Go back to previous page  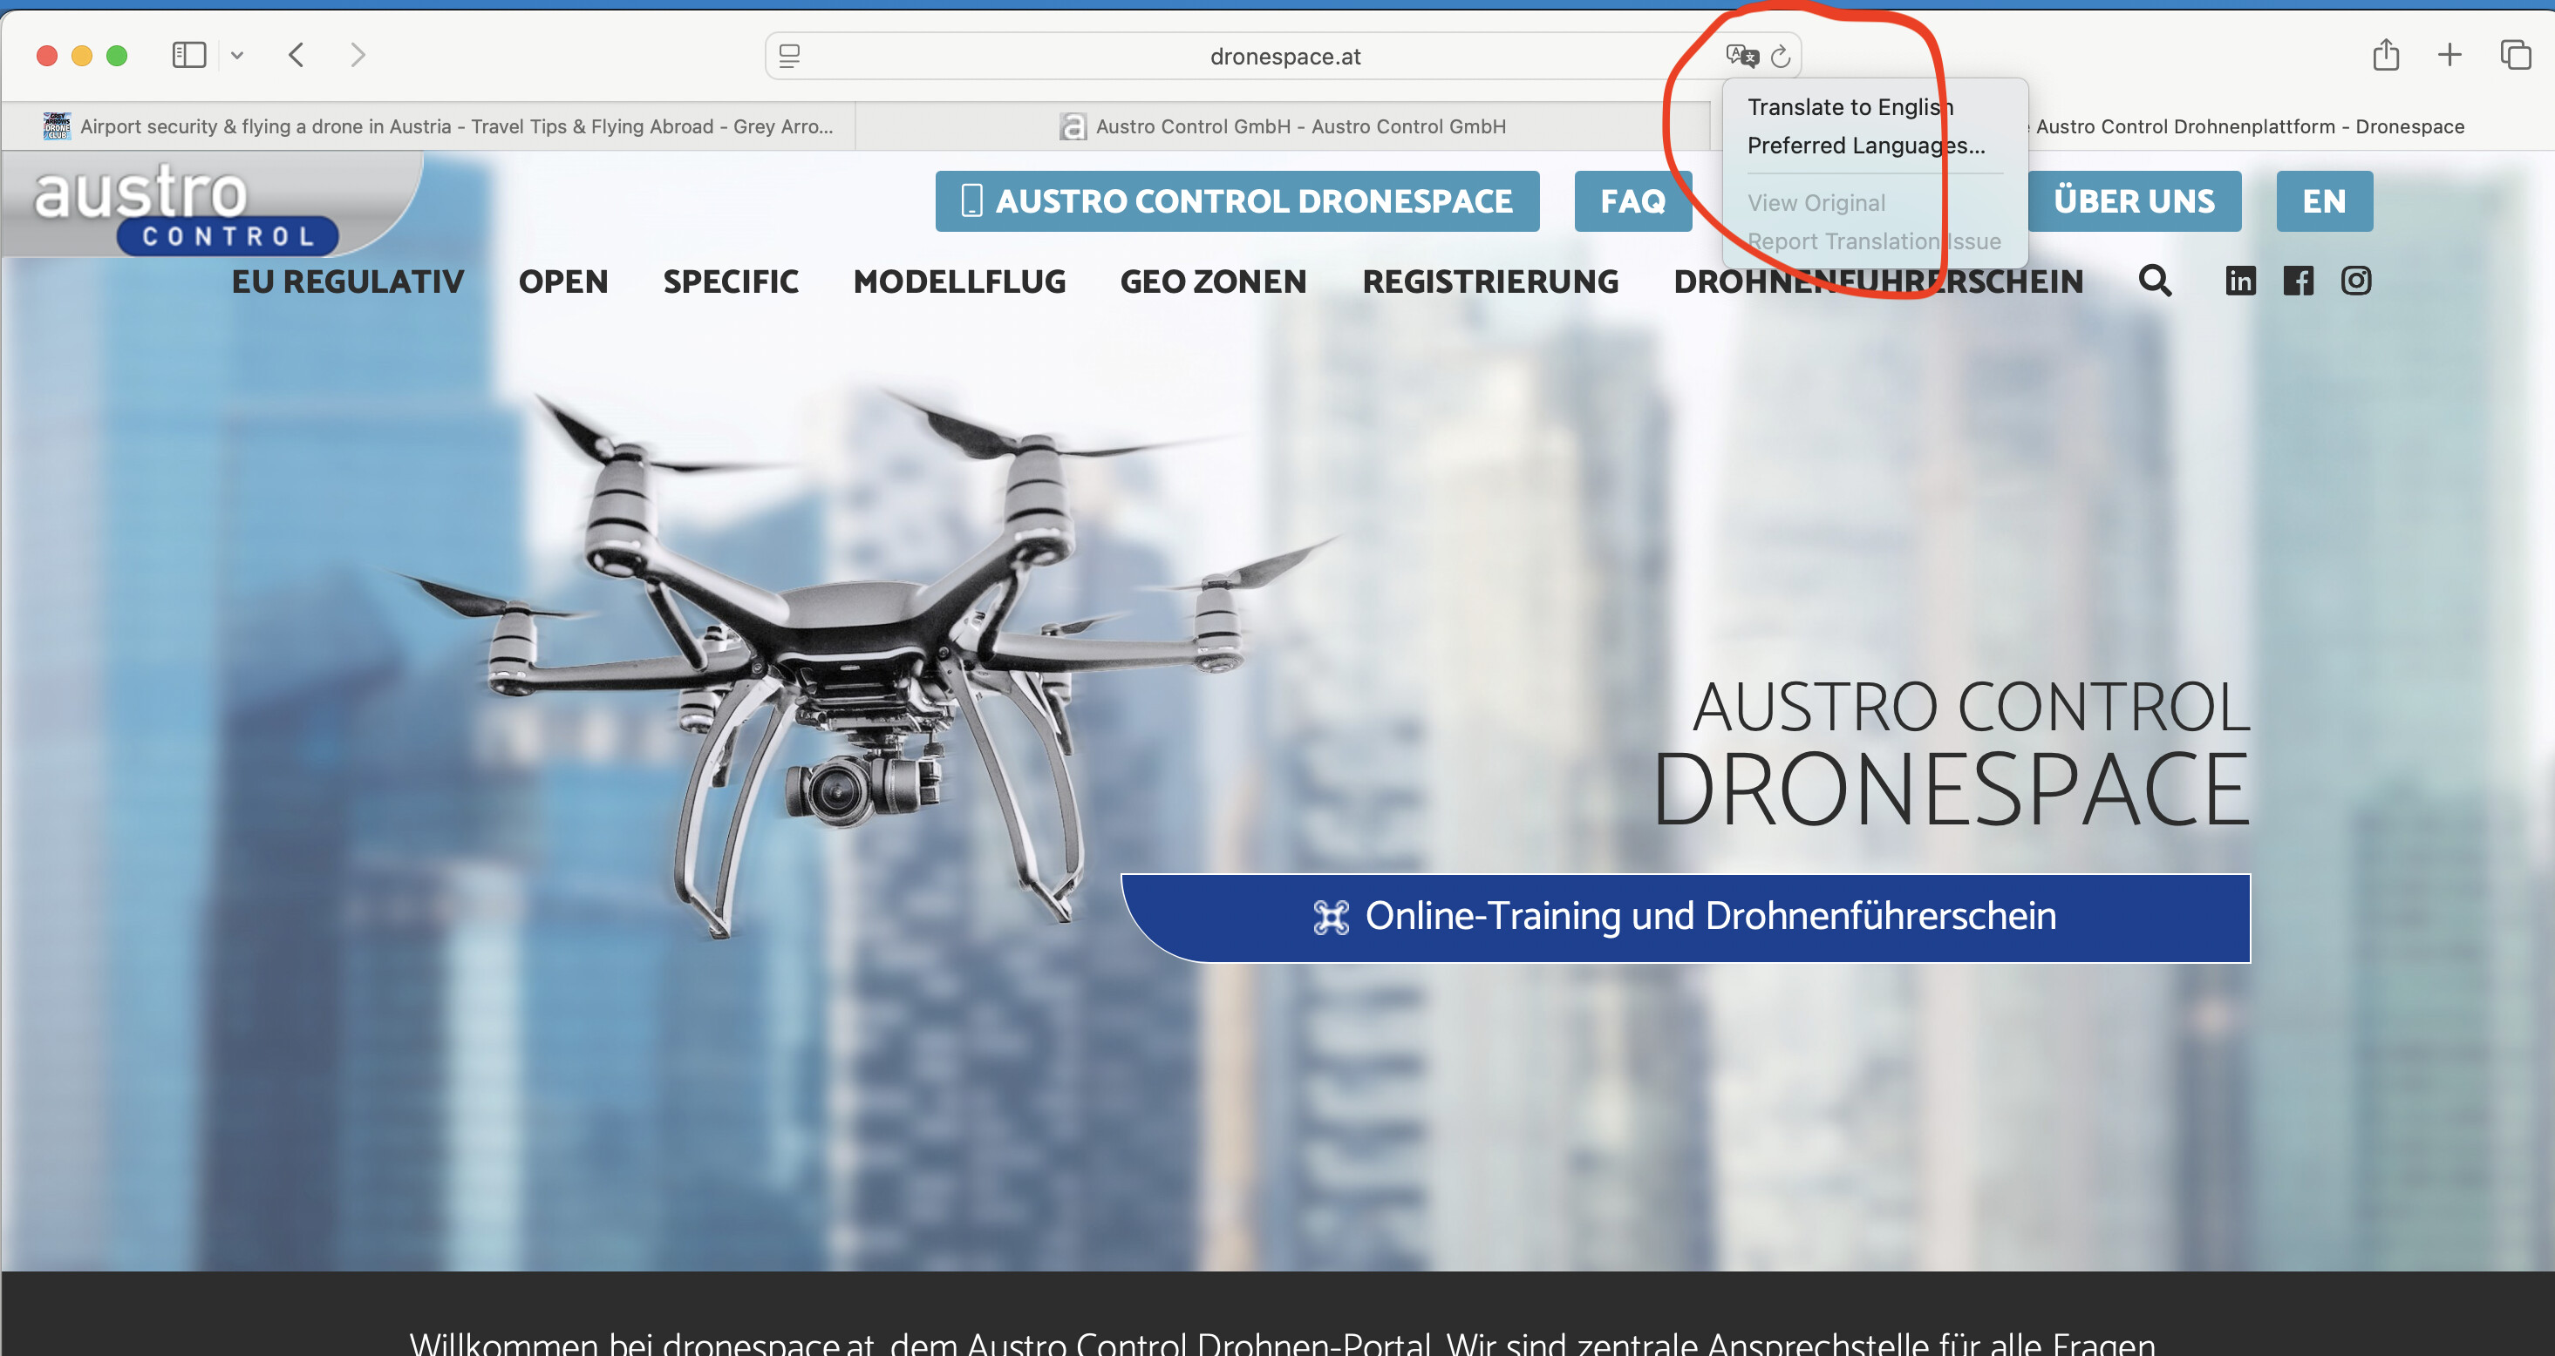click(x=296, y=55)
